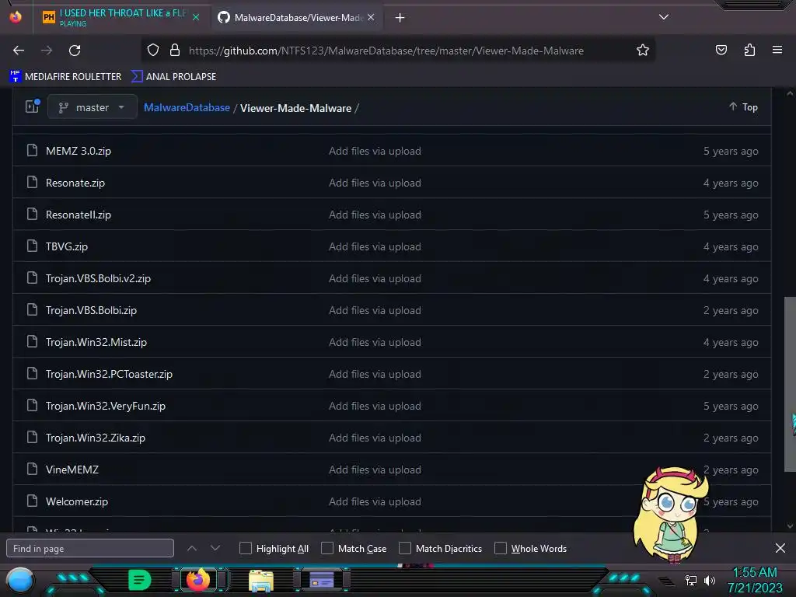Click the Trojan.Win32.Mist.zip commit message
This screenshot has height=597, width=796.
tap(375, 342)
